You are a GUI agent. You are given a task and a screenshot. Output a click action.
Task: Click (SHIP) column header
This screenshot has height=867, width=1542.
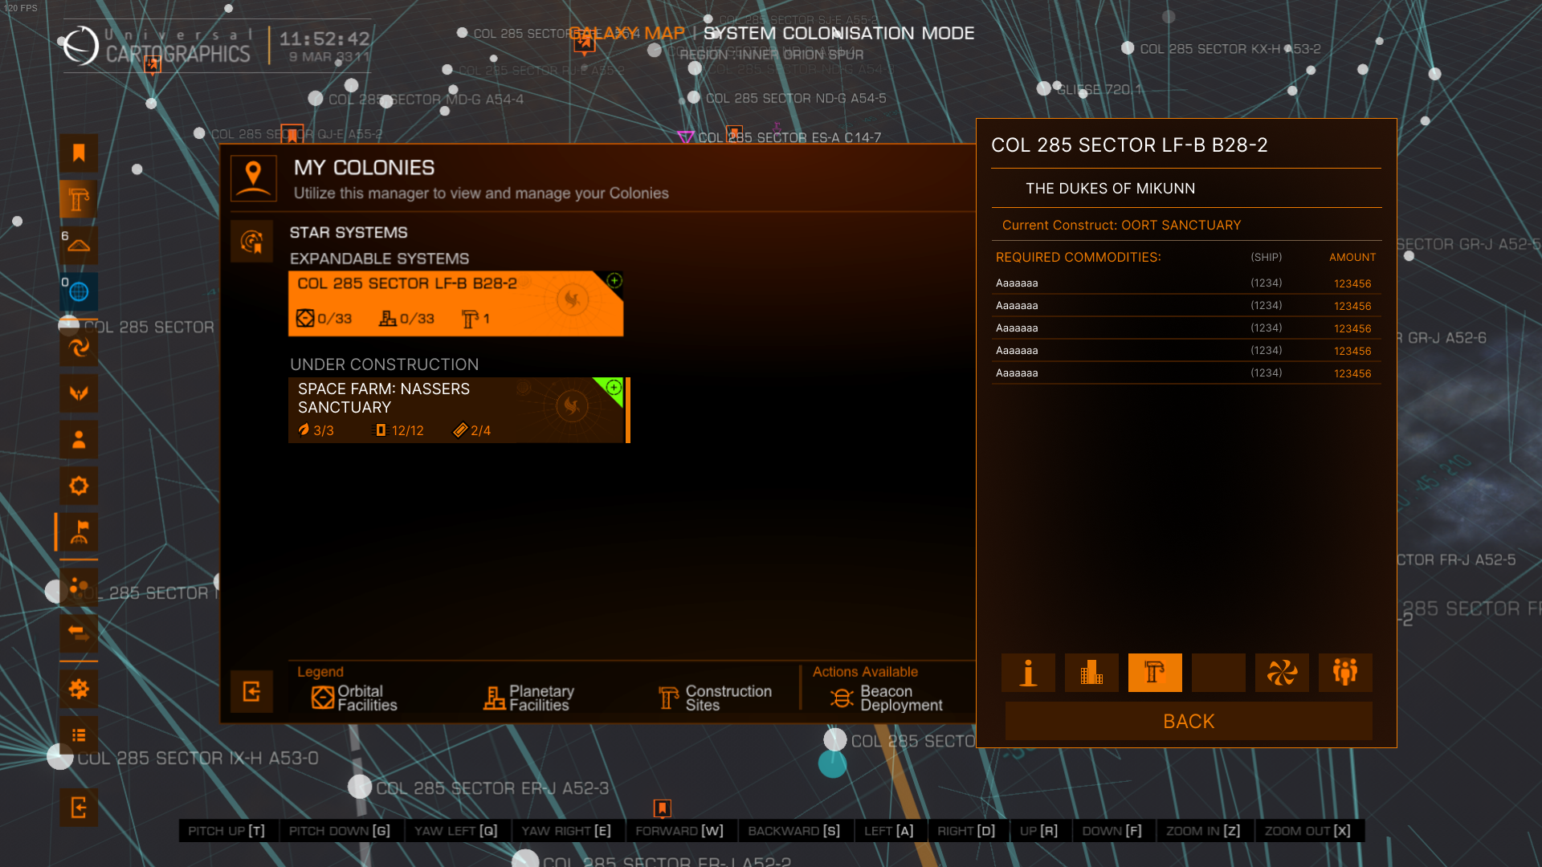(1267, 257)
